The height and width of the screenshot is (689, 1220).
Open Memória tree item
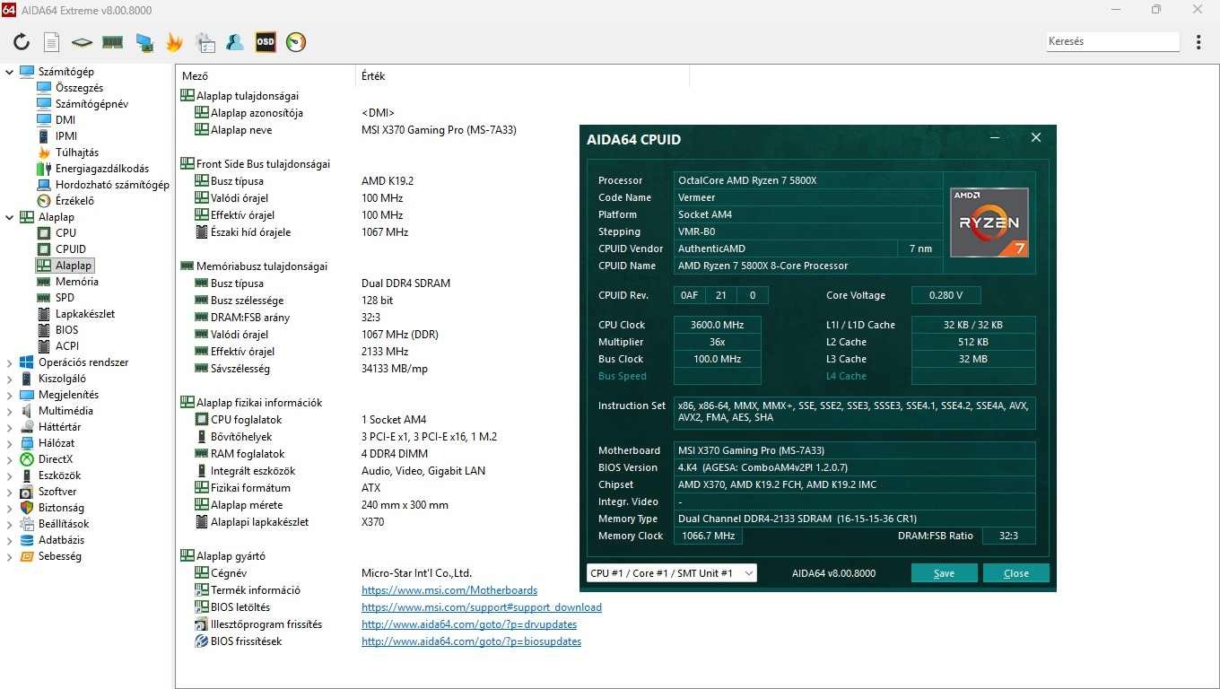click(x=76, y=282)
